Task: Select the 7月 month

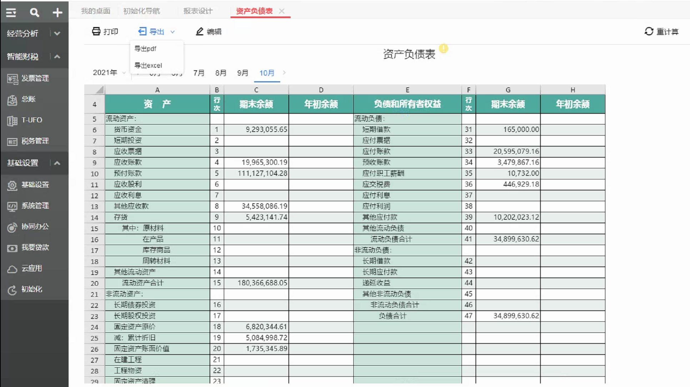Action: pyautogui.click(x=199, y=73)
